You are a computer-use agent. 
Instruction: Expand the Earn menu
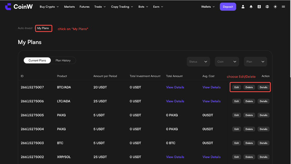[158, 7]
